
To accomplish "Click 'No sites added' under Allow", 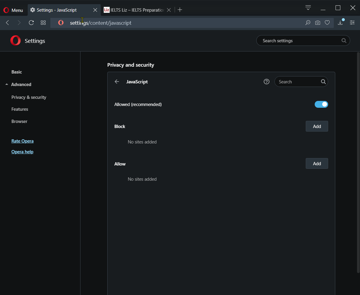I will 142,179.
